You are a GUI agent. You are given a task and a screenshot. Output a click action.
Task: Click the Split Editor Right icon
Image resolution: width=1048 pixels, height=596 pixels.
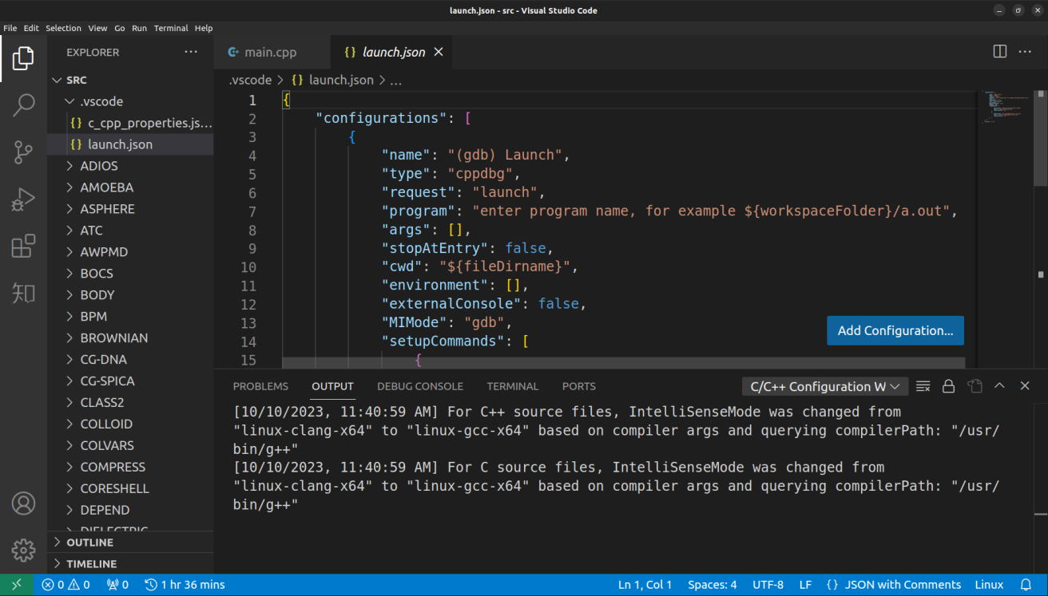(999, 52)
